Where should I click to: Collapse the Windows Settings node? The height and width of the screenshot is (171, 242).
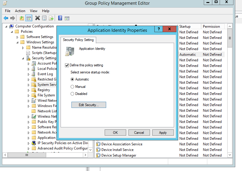click(x=17, y=42)
